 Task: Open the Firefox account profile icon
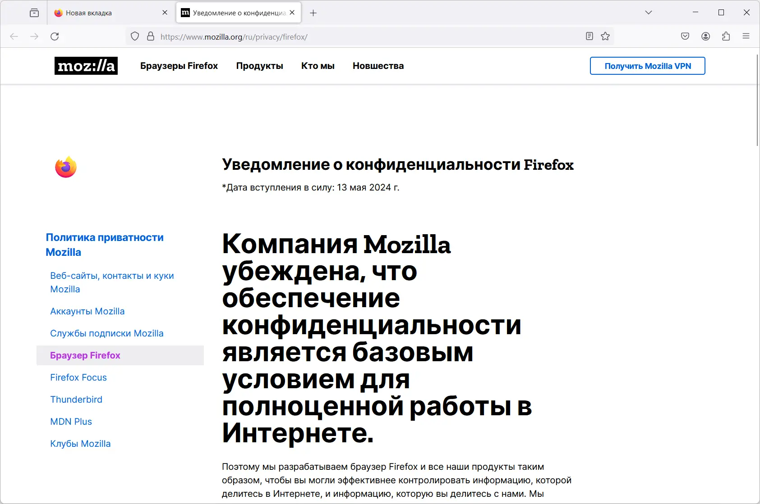705,36
